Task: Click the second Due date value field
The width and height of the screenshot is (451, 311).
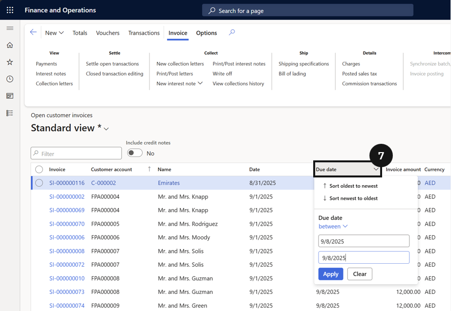Action: (x=364, y=258)
